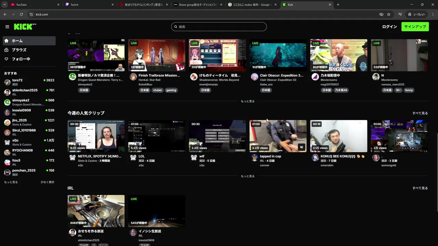This screenshot has height=246, width=438.
Task: View all popular clips via すべて見る
Action: pyautogui.click(x=420, y=113)
